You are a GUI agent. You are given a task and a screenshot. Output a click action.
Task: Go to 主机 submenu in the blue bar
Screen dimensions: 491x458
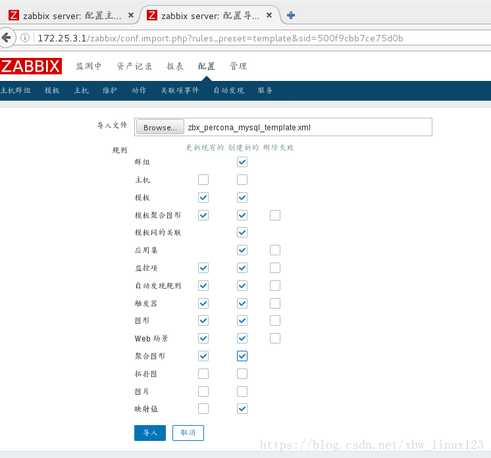82,90
